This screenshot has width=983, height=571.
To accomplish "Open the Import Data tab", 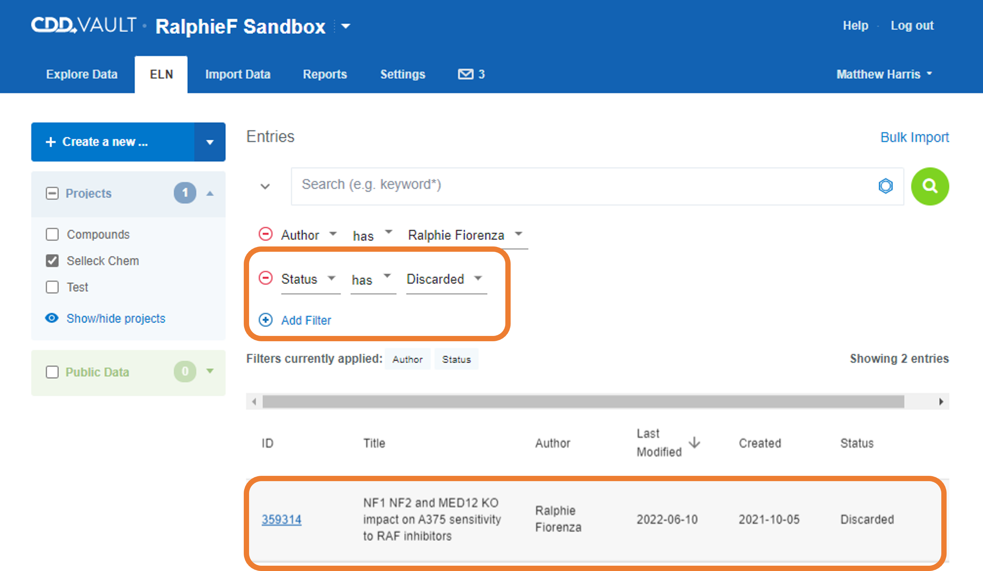I will [238, 74].
